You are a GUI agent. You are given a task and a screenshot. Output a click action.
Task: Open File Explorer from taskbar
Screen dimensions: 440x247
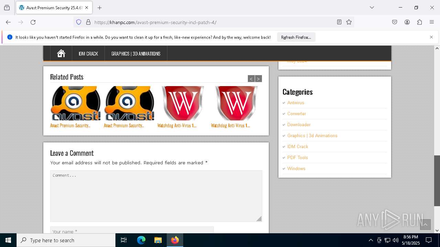pos(158,240)
